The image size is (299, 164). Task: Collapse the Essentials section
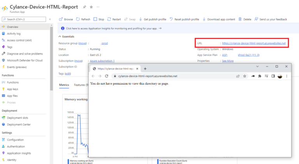[x=66, y=37]
